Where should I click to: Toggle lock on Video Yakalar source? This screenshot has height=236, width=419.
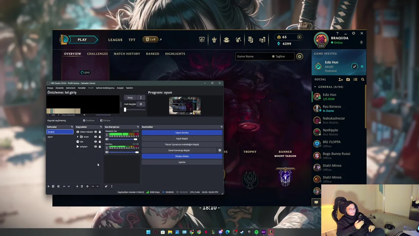(x=100, y=132)
